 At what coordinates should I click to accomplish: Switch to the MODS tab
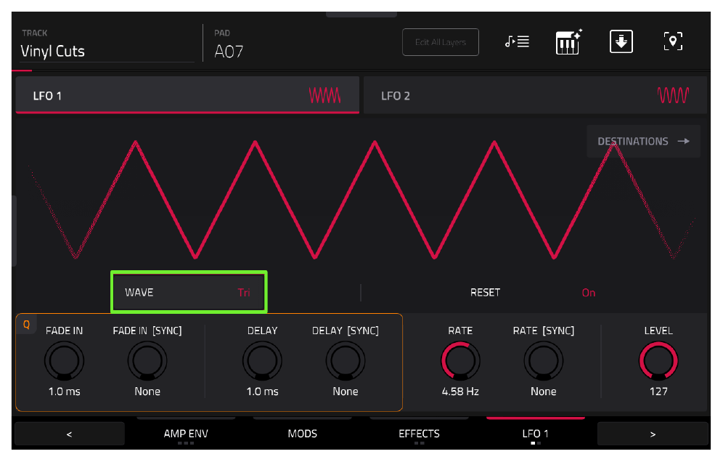pyautogui.click(x=303, y=434)
